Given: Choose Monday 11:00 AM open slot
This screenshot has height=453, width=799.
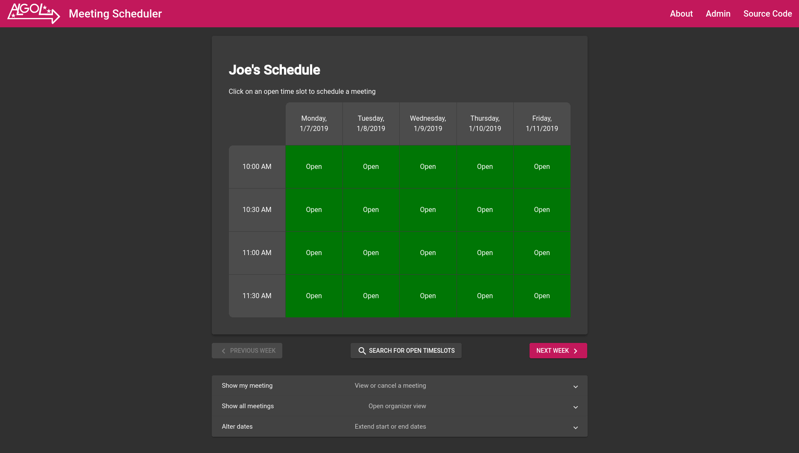Looking at the screenshot, I should click(314, 253).
